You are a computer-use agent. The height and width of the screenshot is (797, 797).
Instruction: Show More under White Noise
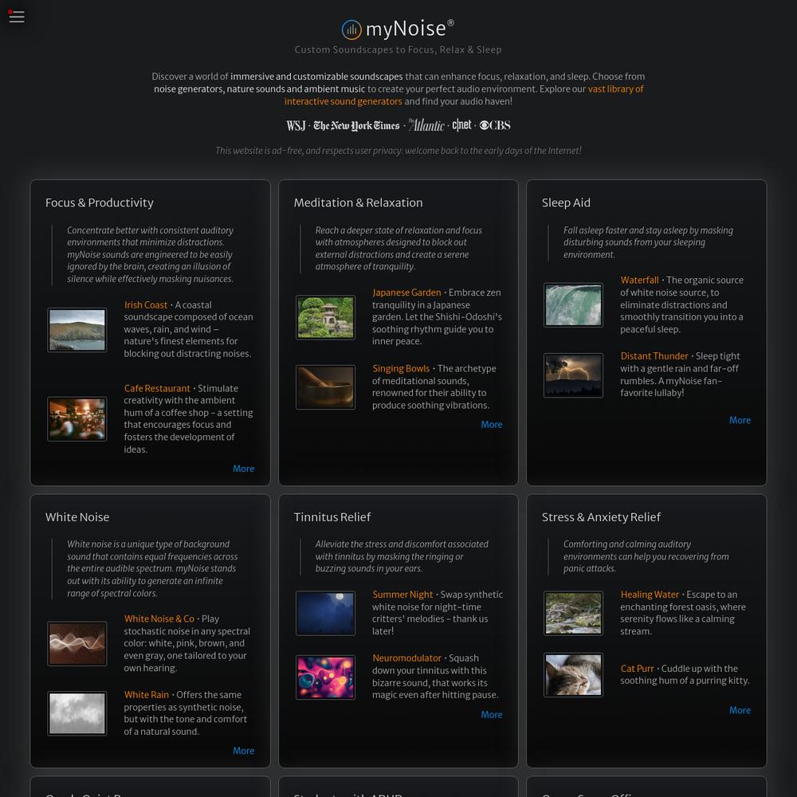click(243, 751)
